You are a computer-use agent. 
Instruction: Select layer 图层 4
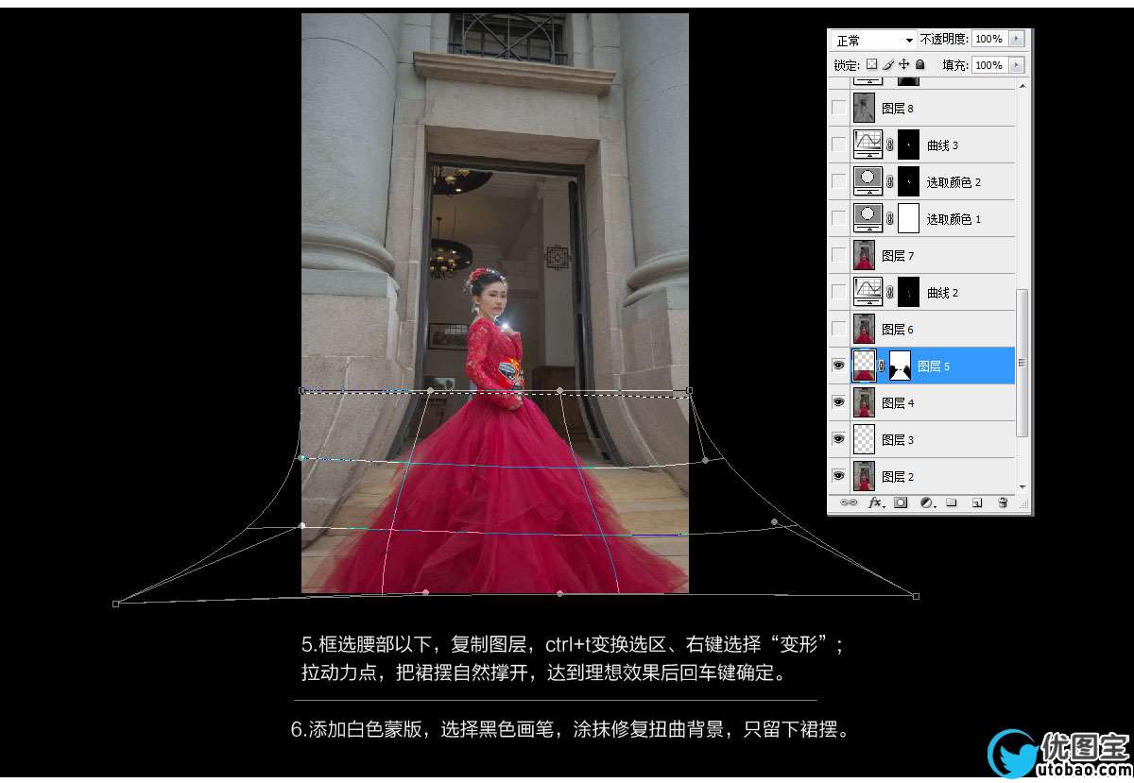click(898, 403)
